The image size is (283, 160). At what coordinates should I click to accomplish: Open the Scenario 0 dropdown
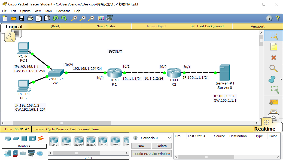pos(156,138)
